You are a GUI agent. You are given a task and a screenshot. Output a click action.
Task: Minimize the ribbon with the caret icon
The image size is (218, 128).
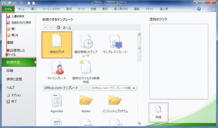point(194,9)
